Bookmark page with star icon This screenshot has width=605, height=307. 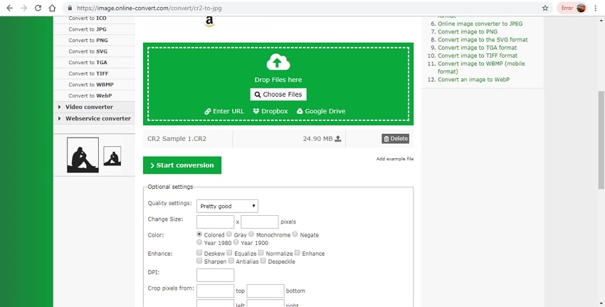coord(545,8)
